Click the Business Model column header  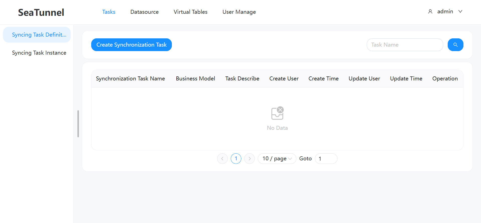[x=195, y=79]
